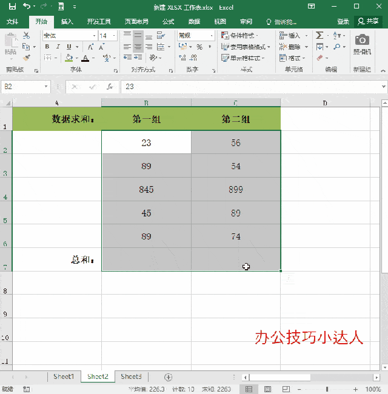Switch to the Data tab
This screenshot has width=388, height=394.
pos(194,22)
